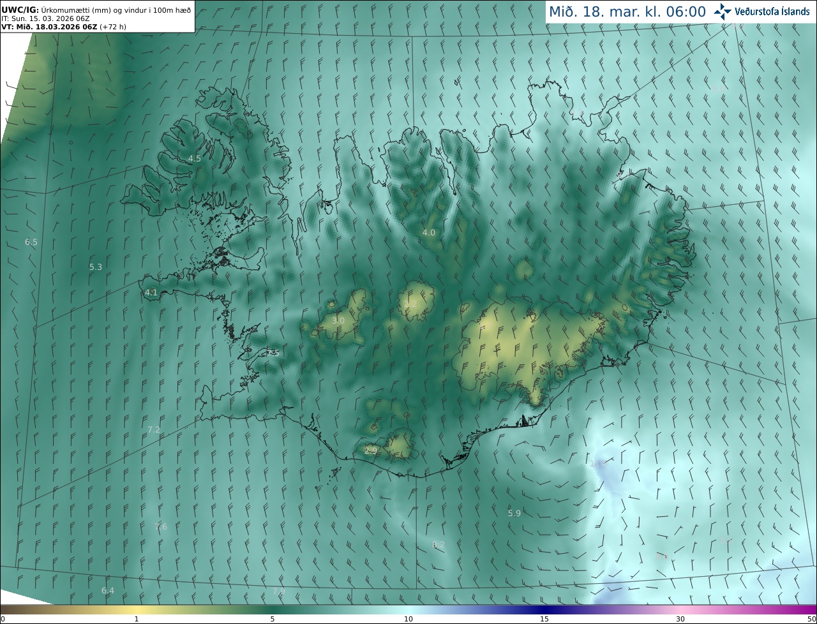
Task: Click the valid time line 'VT: Mið. 18.03.2026 06Z (+72 h)'
Action: tap(64, 27)
